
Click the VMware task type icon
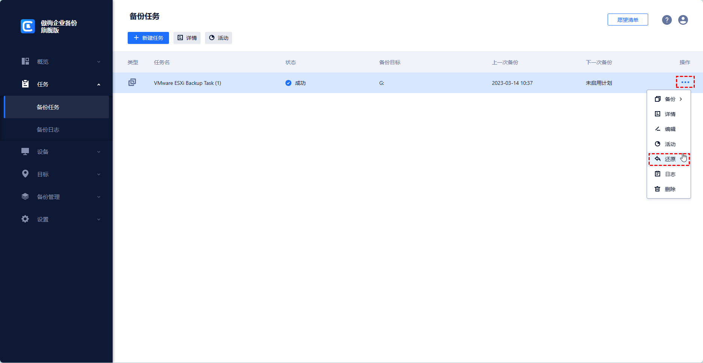pos(132,83)
